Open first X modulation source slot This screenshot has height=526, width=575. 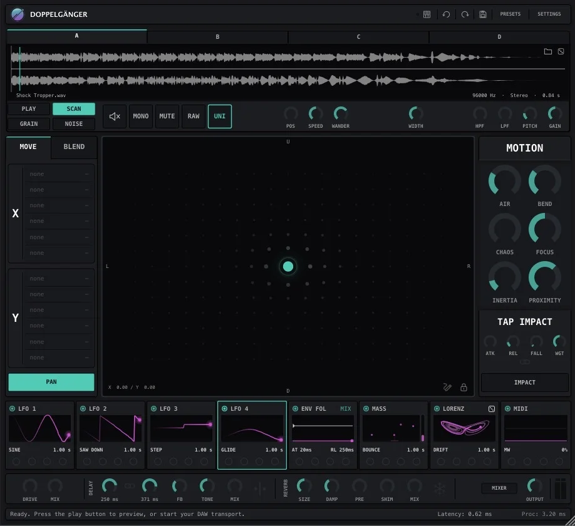point(59,174)
